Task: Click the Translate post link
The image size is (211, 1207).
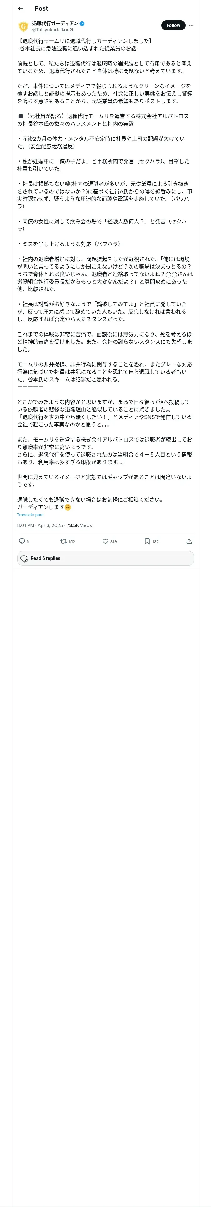Action: [x=30, y=515]
